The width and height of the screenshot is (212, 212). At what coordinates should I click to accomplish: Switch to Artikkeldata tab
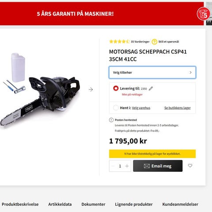60,204
